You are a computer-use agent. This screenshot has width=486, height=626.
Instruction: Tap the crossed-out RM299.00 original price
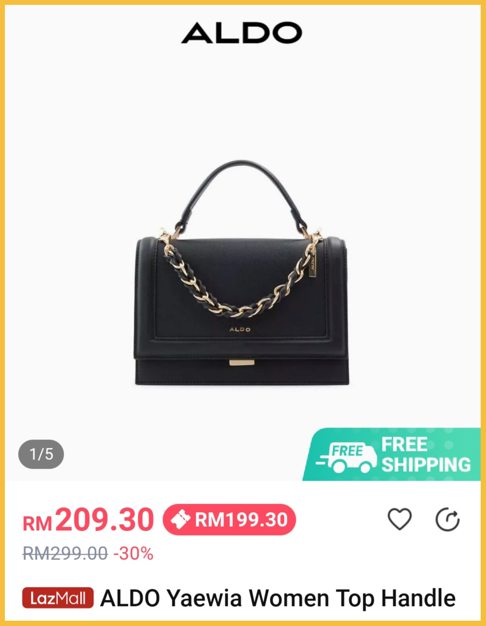[65, 553]
